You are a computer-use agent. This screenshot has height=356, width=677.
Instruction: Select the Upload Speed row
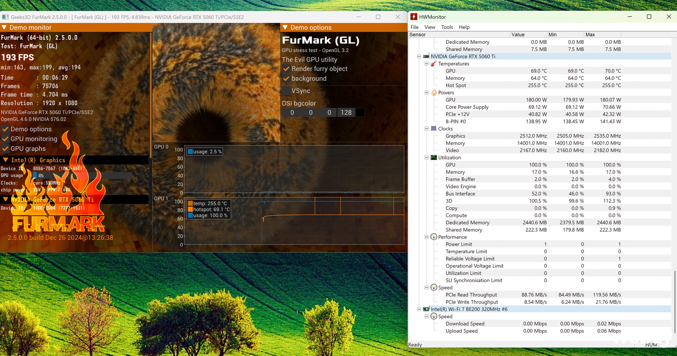tap(540, 331)
